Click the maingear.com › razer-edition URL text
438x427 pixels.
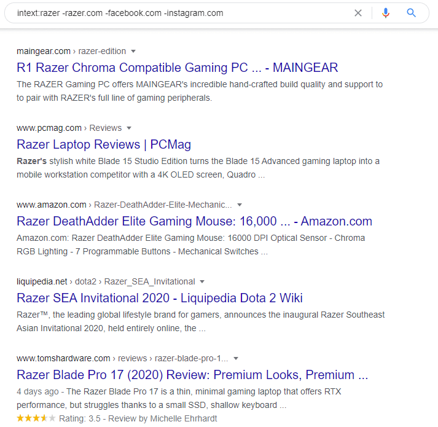(x=71, y=52)
